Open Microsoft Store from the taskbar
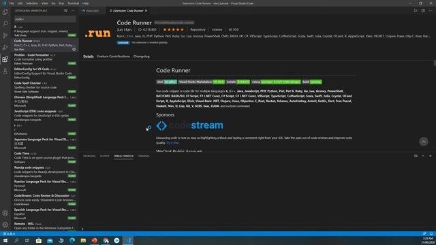The image size is (436, 245). coord(39,240)
